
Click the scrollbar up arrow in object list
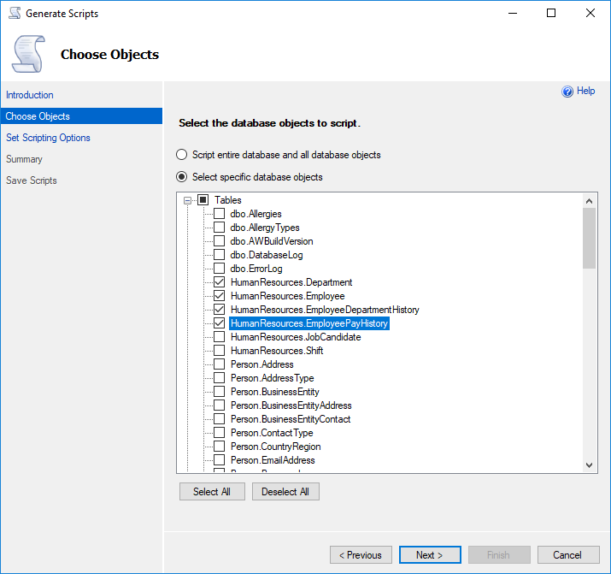(589, 201)
